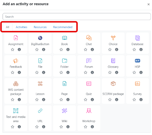Close the Add an activity dialog
Screen dimensions: 152x135
click(x=149, y=4)
